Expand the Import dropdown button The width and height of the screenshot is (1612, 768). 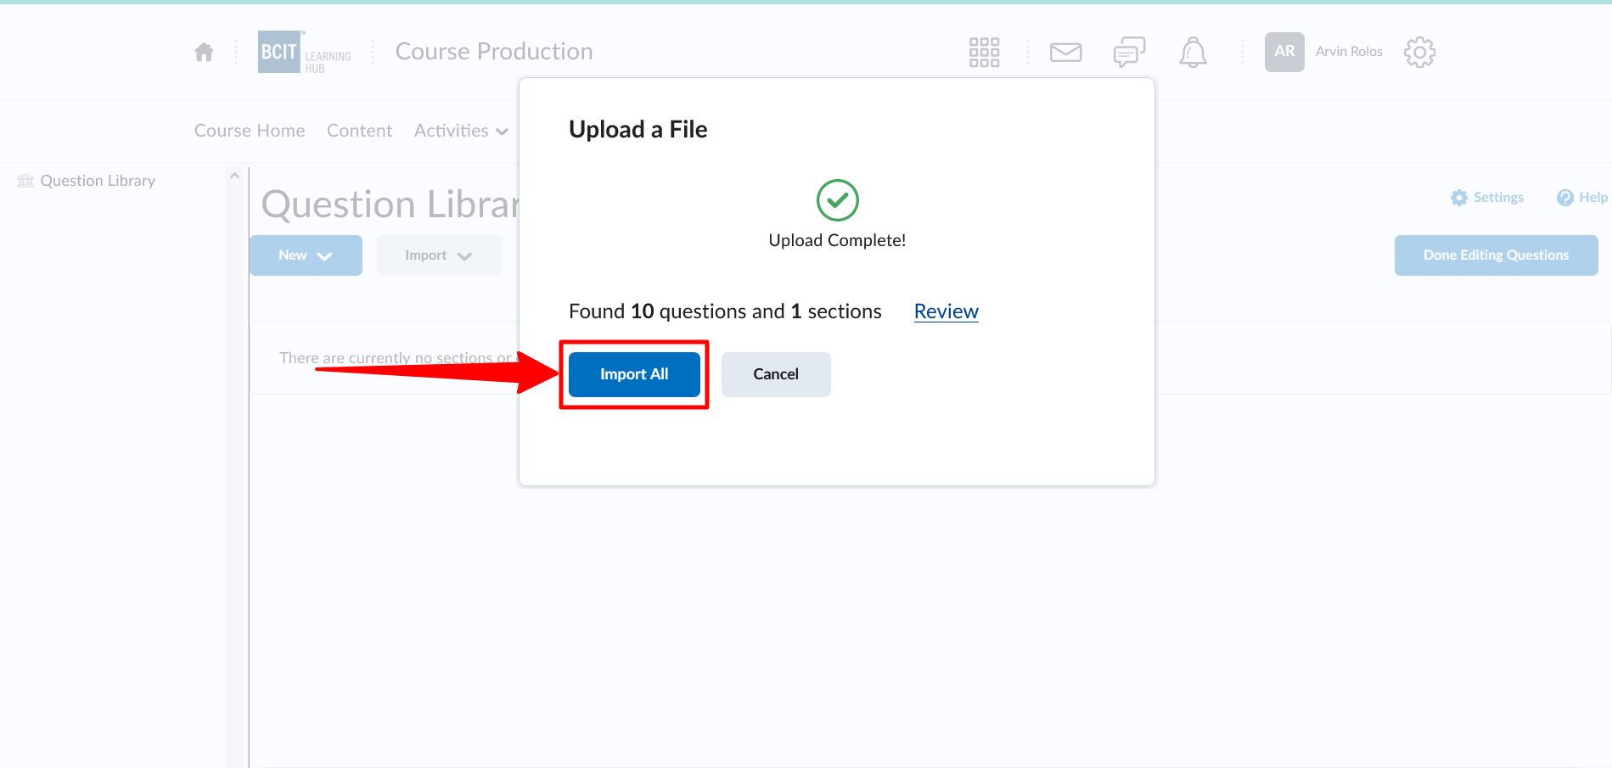439,255
